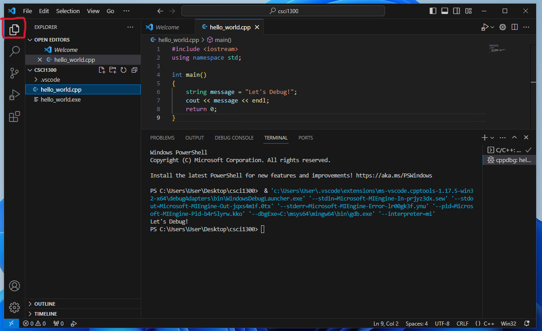
Task: Open the Run and Debug view
Action: [14, 94]
